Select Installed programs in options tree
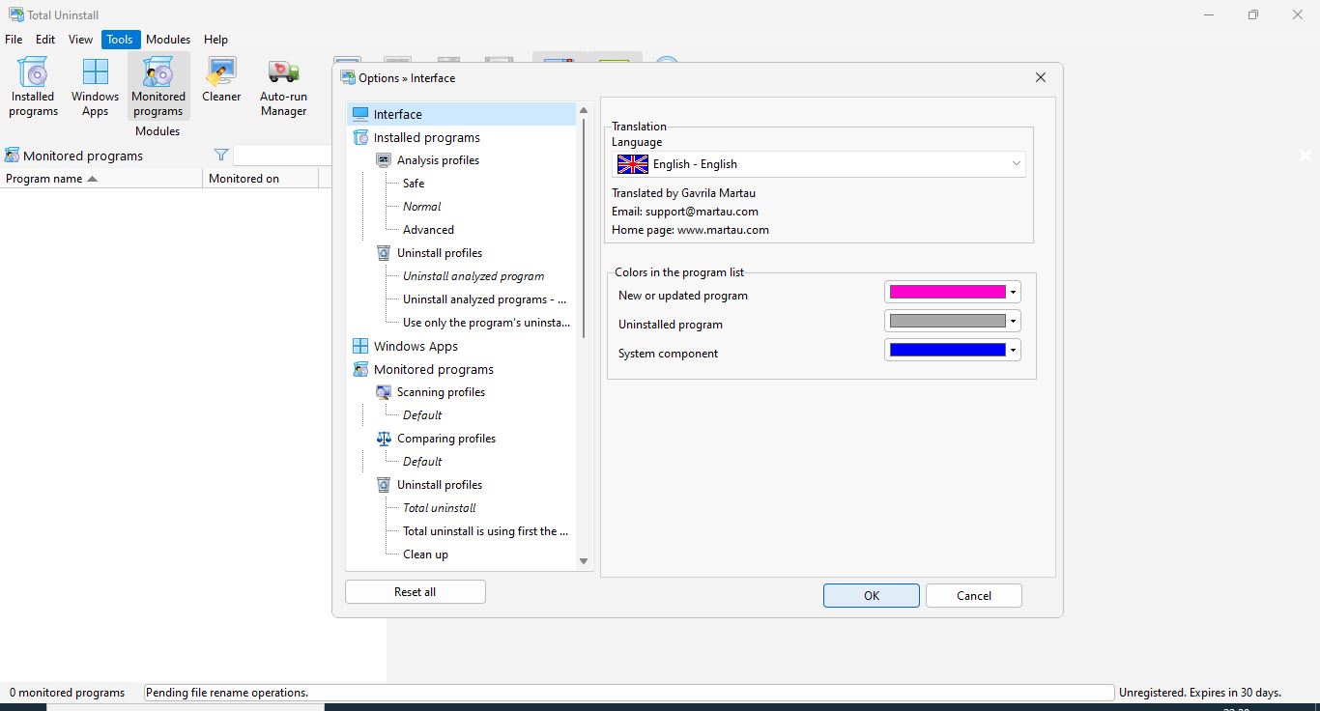Viewport: 1320px width, 711px height. 427,137
